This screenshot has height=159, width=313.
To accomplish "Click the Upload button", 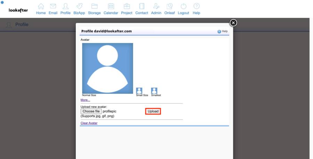I will point(153,111).
